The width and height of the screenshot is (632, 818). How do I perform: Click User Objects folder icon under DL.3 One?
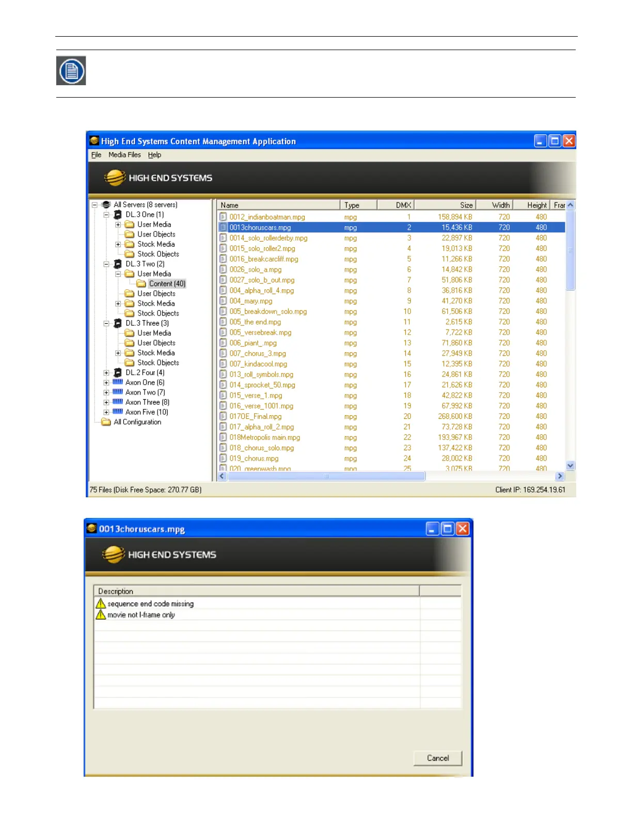click(x=130, y=234)
